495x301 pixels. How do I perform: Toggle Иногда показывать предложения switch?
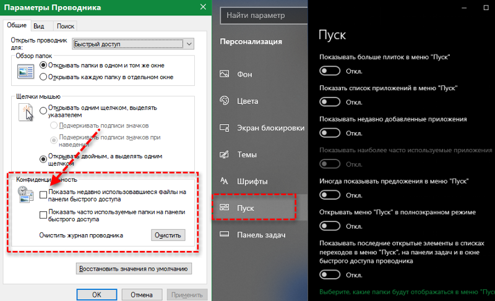[330, 195]
